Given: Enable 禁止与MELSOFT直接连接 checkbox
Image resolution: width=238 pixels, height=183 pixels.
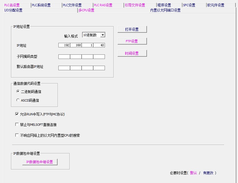Looking at the screenshot, I should point(17,124).
